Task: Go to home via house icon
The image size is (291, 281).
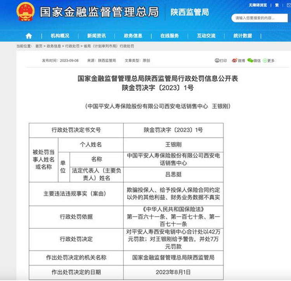Action: 29,36
